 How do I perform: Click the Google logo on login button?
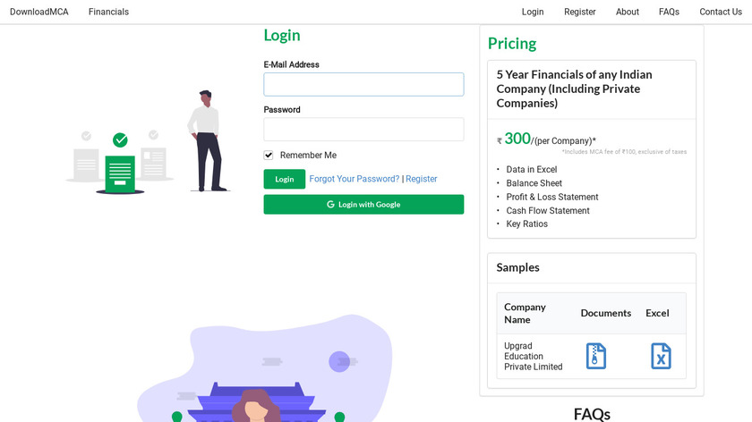click(330, 205)
